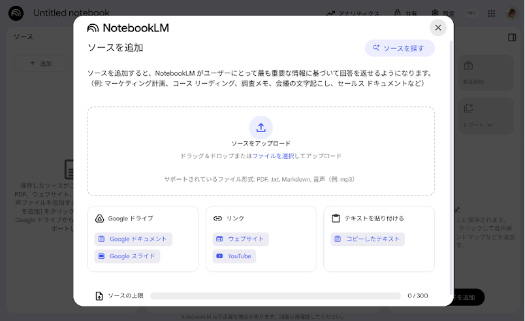Click the Untitled notebook title
The image size is (525, 321).
71,12
